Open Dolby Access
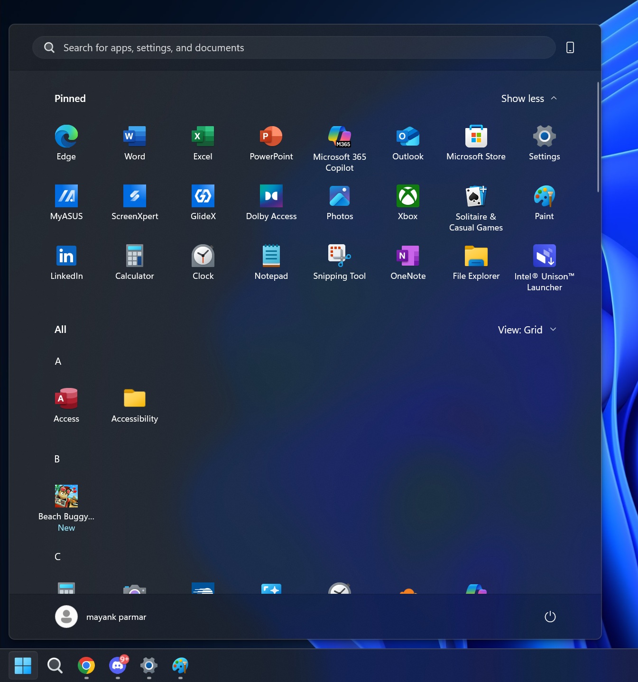Viewport: 638px width, 682px height. pos(271,203)
